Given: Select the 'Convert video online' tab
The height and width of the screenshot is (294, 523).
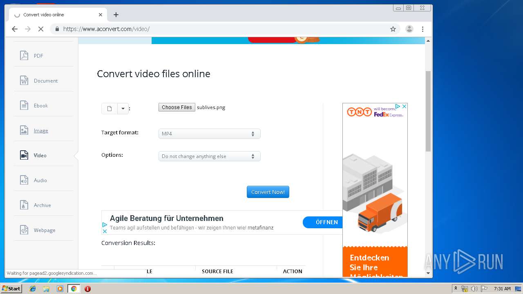Looking at the screenshot, I should point(58,15).
